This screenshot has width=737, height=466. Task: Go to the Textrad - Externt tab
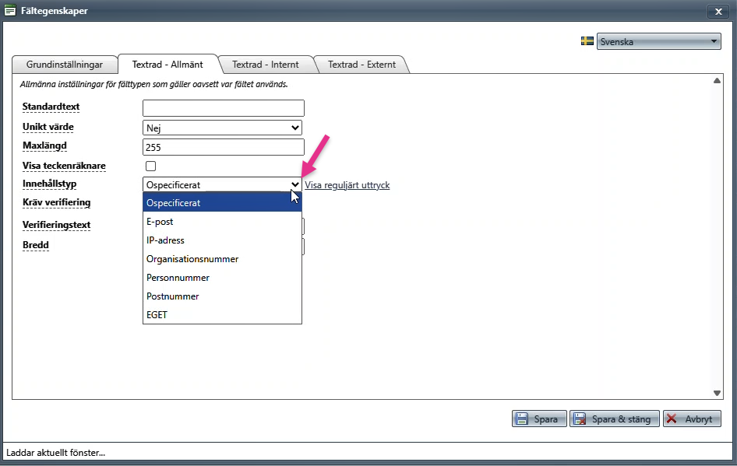[x=361, y=65]
